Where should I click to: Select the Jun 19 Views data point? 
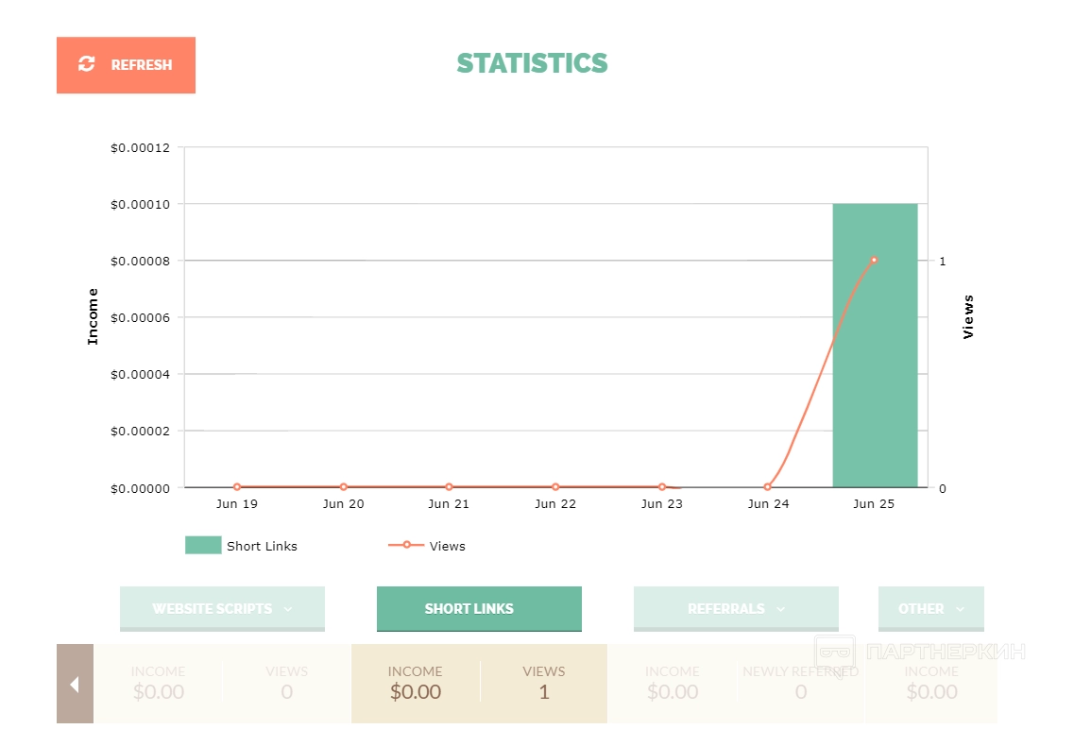pos(237,487)
